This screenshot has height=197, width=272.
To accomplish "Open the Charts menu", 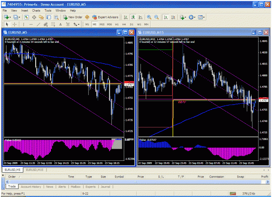I will point(36,10).
